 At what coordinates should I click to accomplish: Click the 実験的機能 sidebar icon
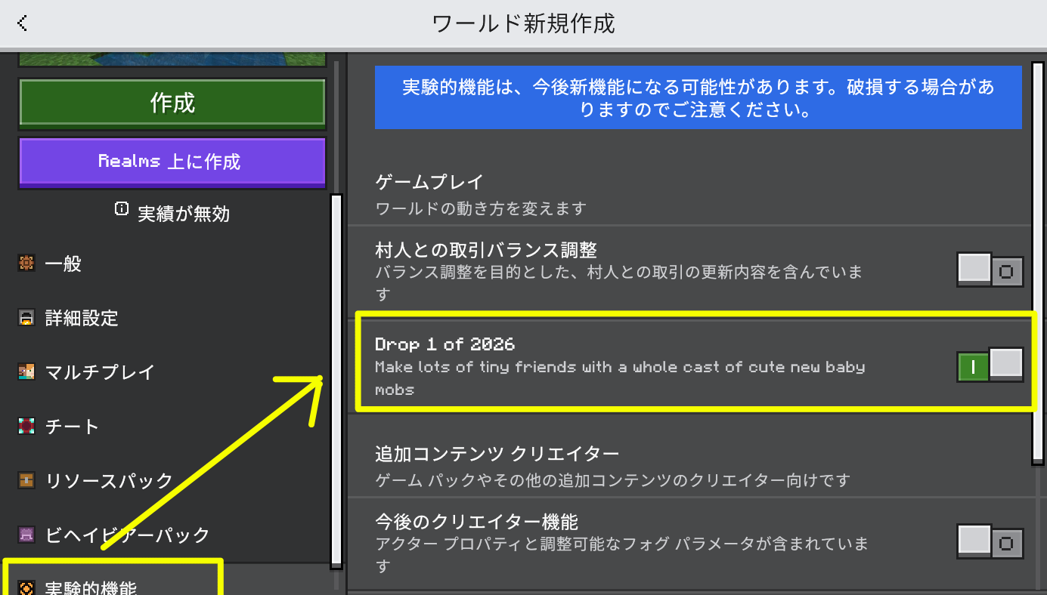(26, 587)
